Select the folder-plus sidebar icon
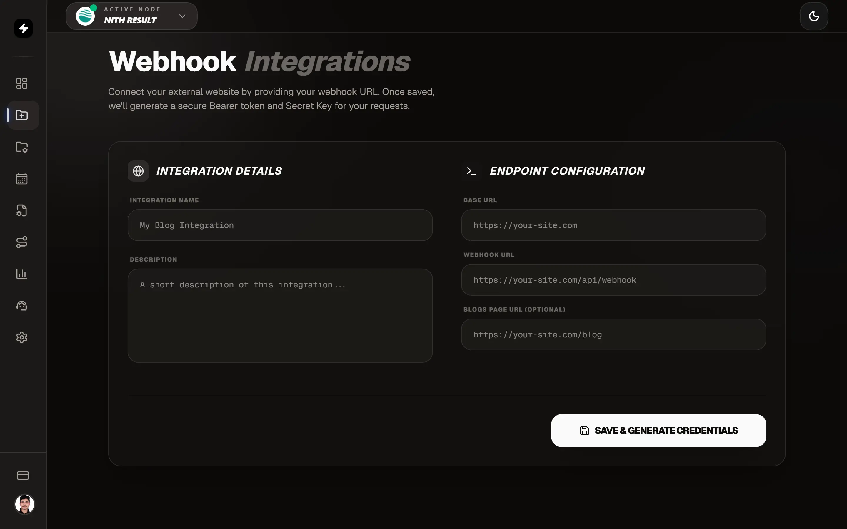The height and width of the screenshot is (529, 847). coord(22,115)
